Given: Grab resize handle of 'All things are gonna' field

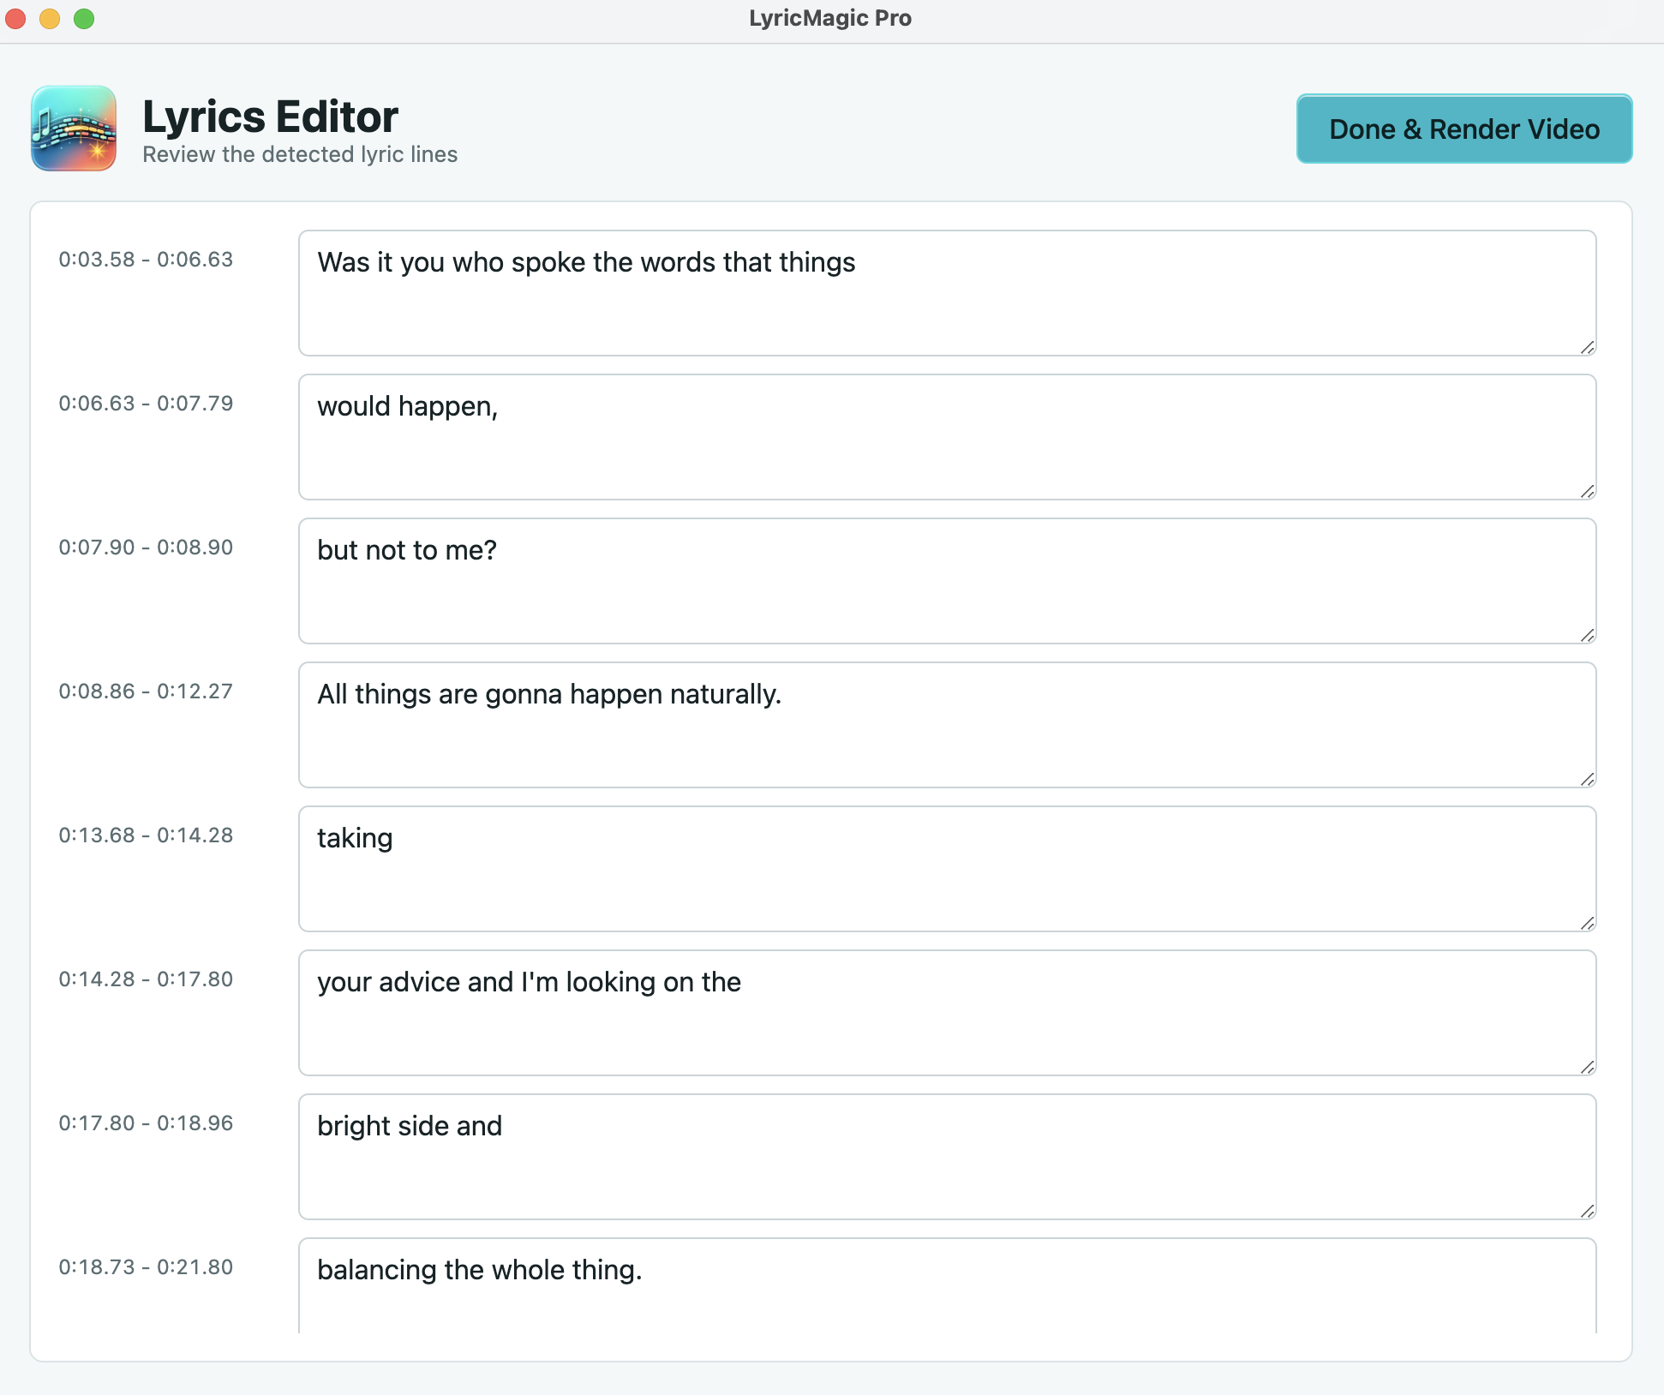Looking at the screenshot, I should tap(1587, 779).
